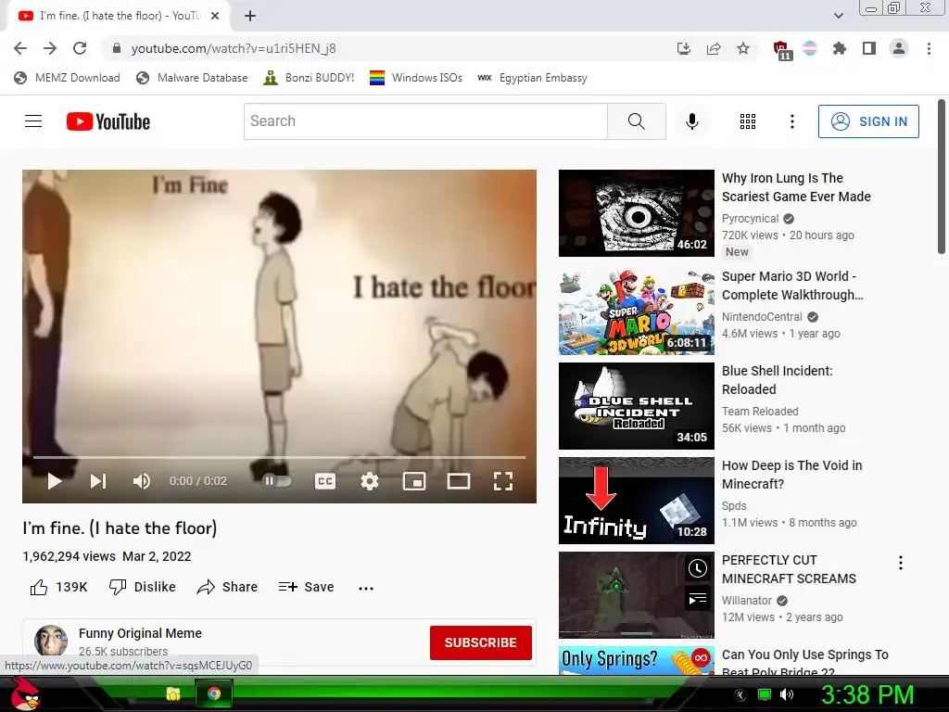949x712 pixels.
Task: Open Pyrocynical channel name
Action: coord(750,219)
